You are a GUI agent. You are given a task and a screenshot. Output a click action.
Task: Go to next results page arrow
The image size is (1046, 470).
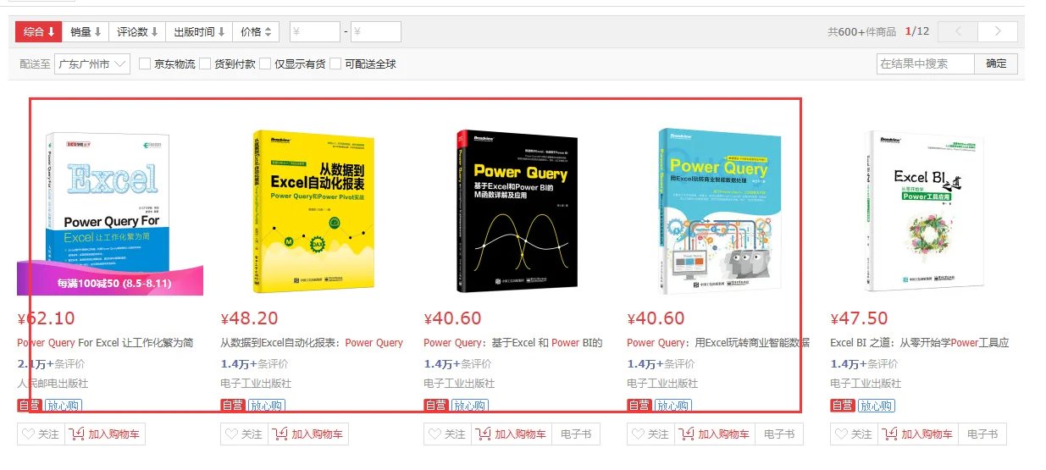click(997, 31)
